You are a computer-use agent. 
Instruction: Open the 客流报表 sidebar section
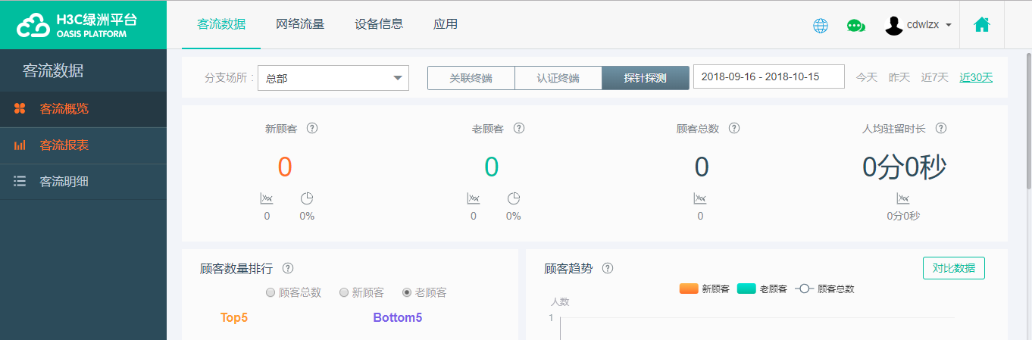64,145
